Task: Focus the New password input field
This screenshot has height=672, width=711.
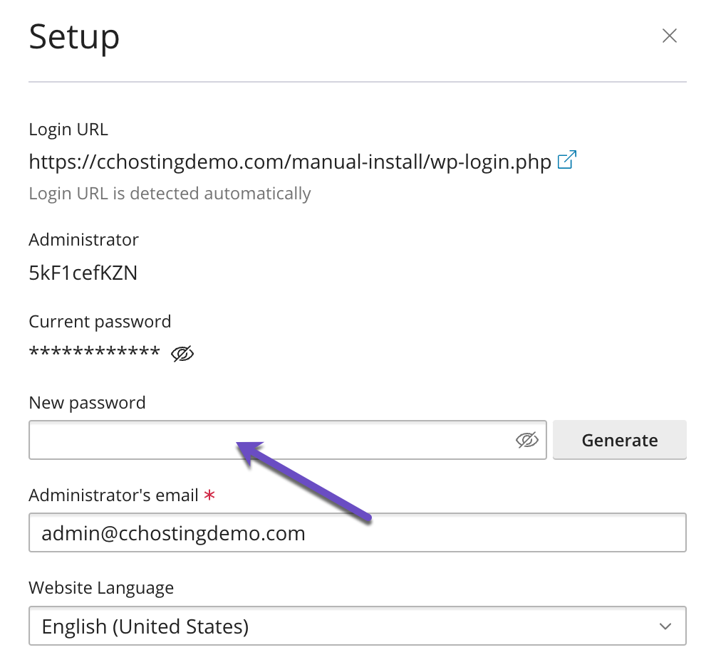Action: coord(271,441)
